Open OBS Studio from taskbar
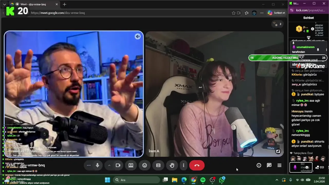The height and width of the screenshot is (185, 329). [212, 180]
